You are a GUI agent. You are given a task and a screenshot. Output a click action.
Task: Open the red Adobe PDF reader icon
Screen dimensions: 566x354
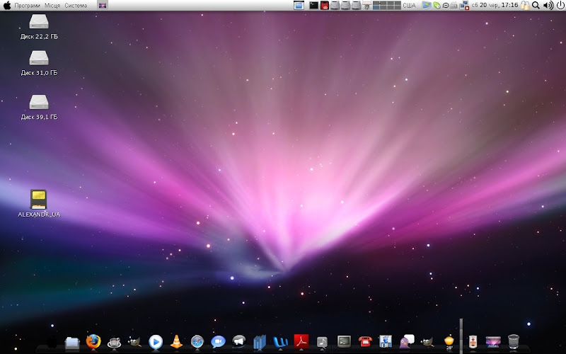click(x=301, y=341)
